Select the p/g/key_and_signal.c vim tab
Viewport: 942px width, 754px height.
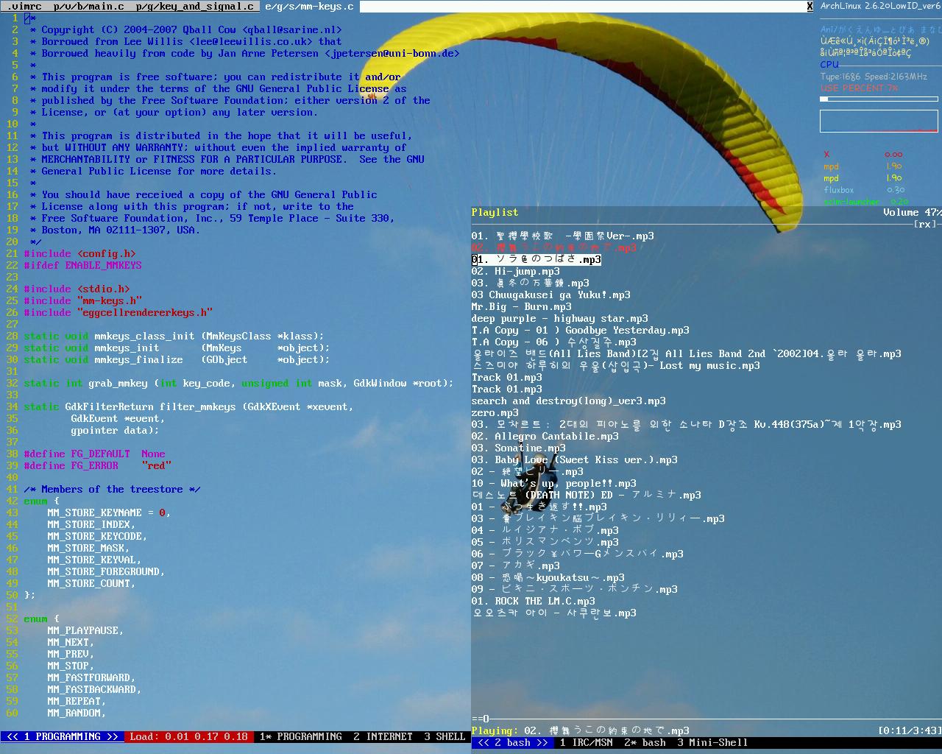pos(194,6)
